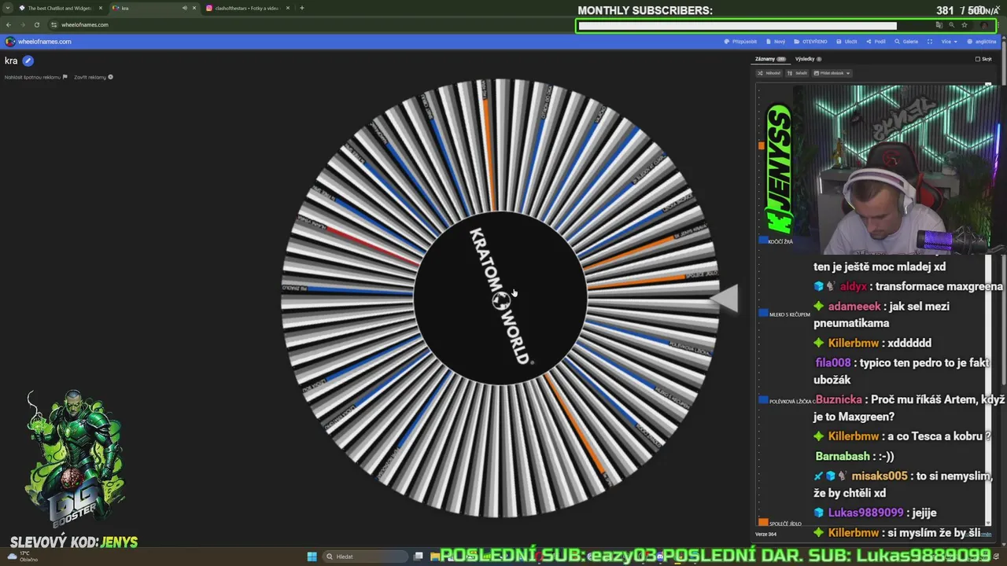Save the wheel with Uložit

(847, 42)
